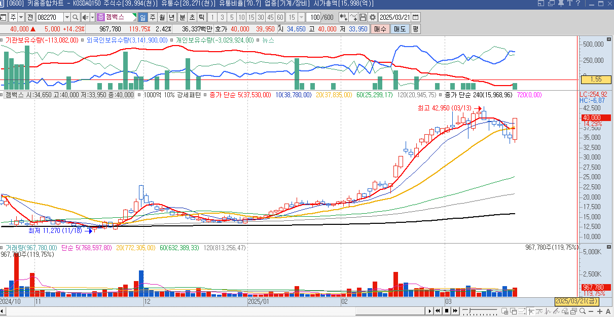Toggle the 전 button next to stock code
This screenshot has width=614, height=317.
(30, 17)
